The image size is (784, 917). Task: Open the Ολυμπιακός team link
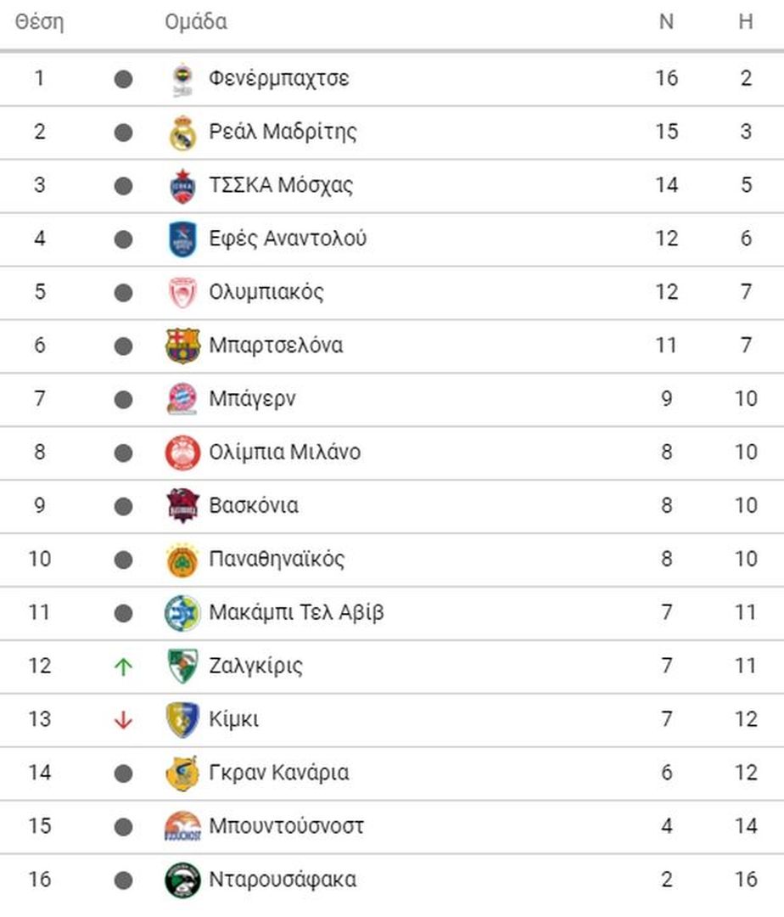(x=266, y=292)
